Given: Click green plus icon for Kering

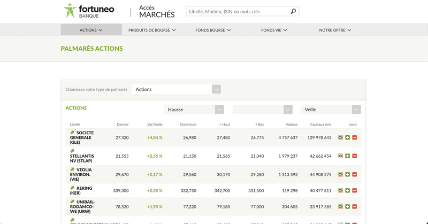Looking at the screenshot, I should [x=347, y=190].
